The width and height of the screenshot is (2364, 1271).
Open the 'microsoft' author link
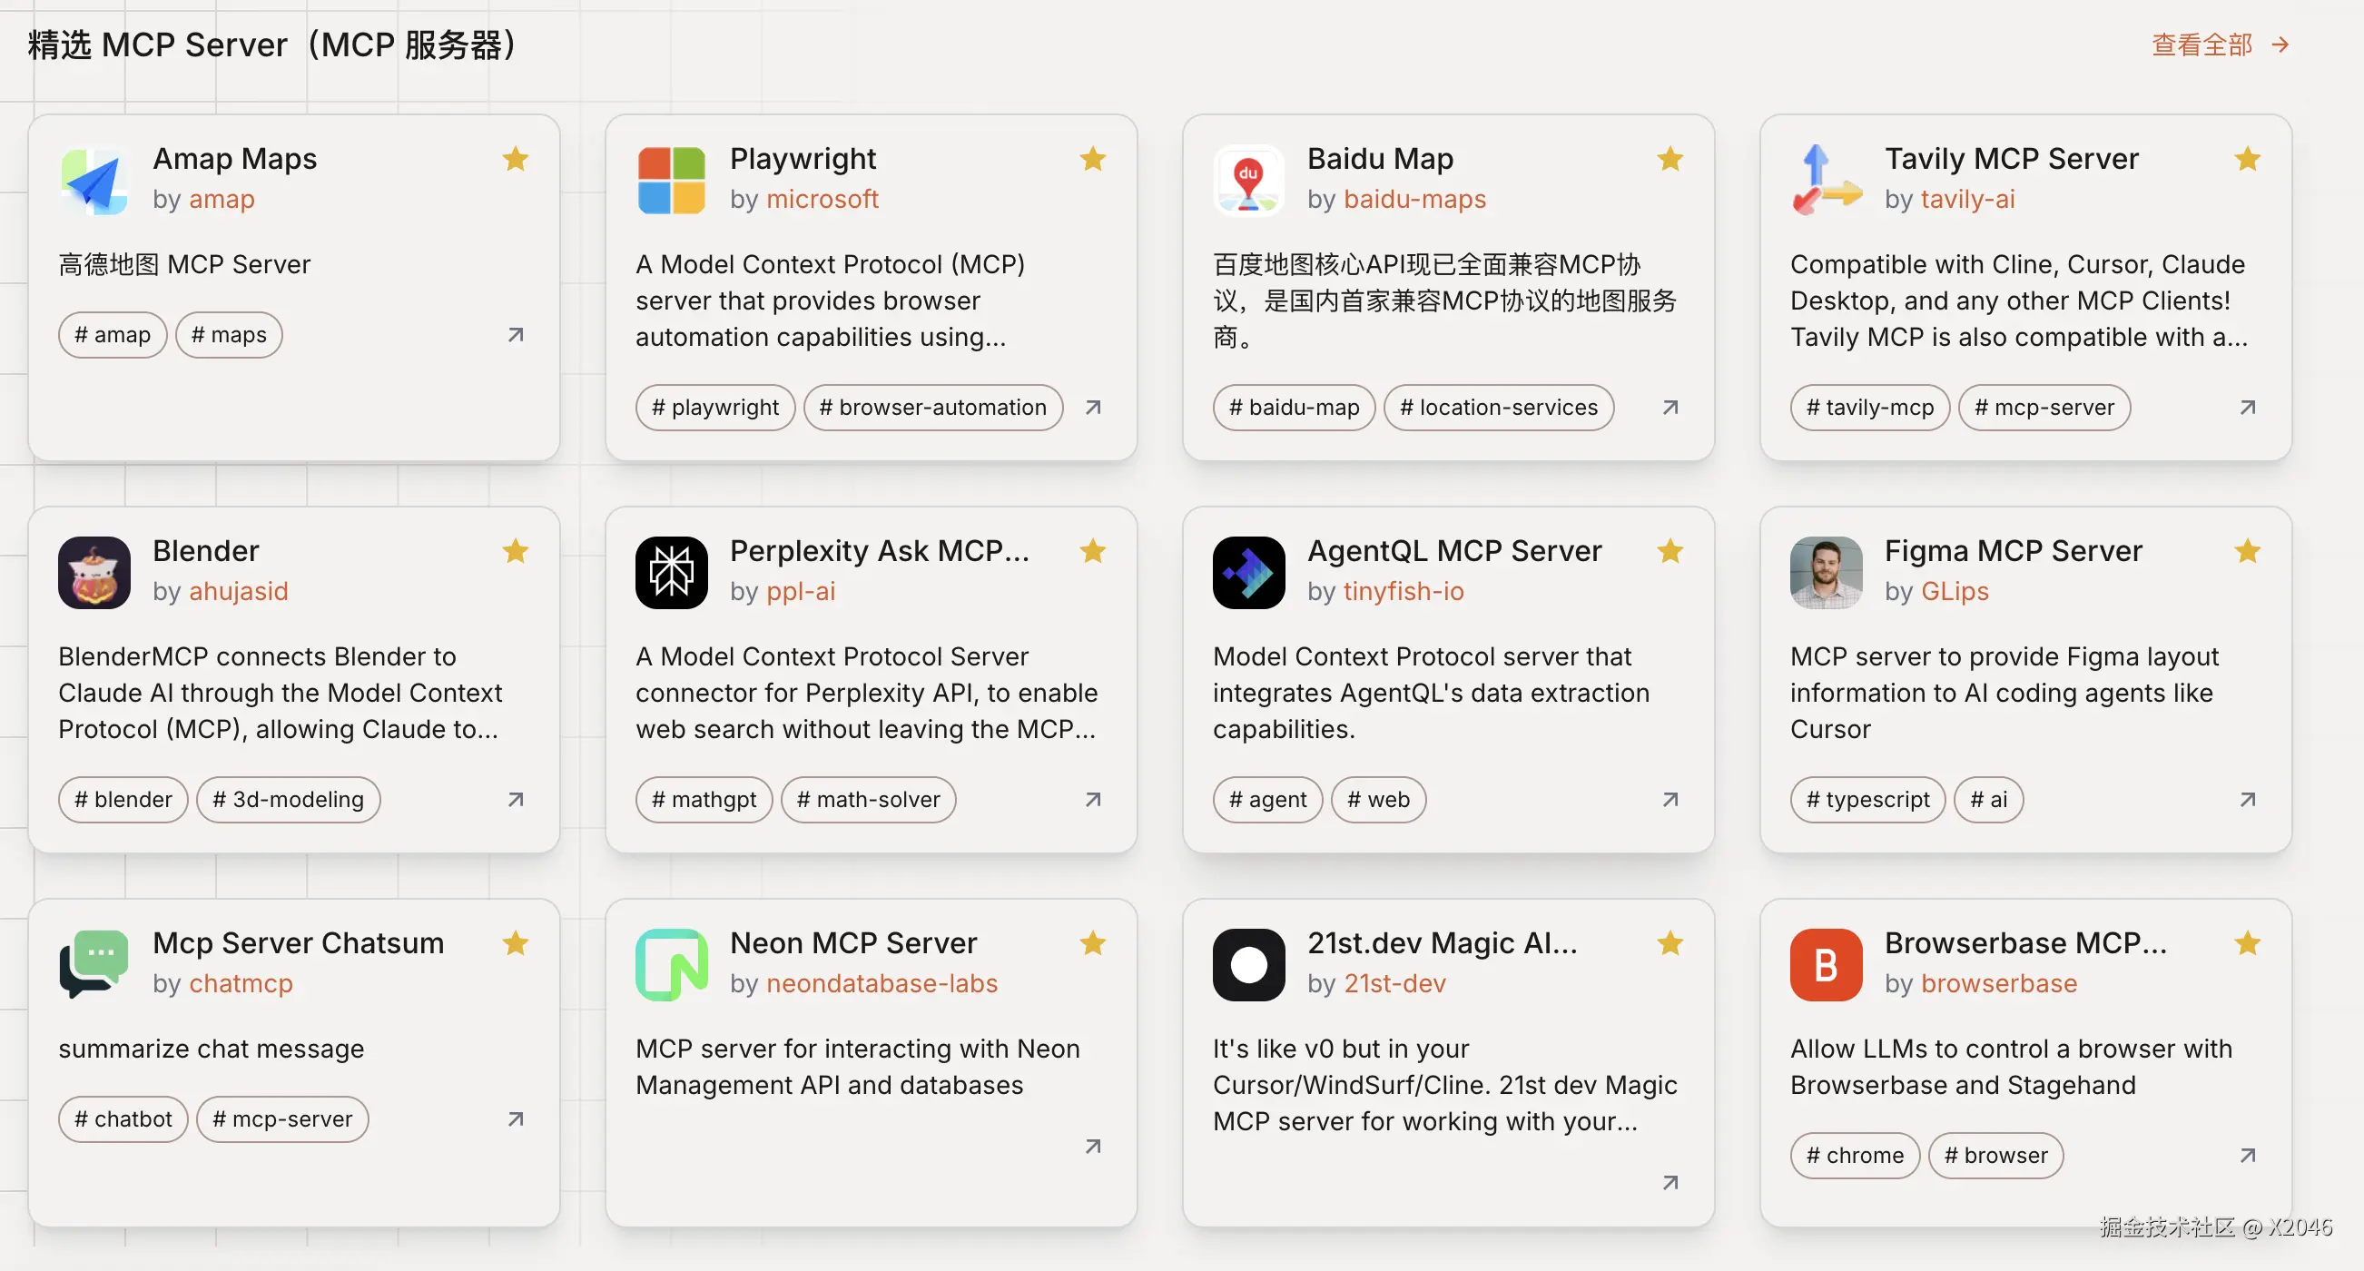coord(822,199)
